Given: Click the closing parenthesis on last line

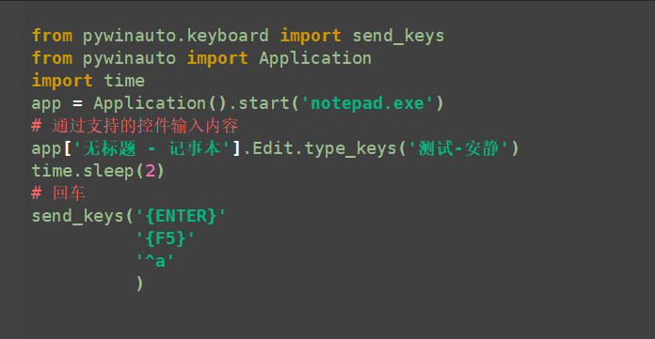Looking at the screenshot, I should coord(139,284).
